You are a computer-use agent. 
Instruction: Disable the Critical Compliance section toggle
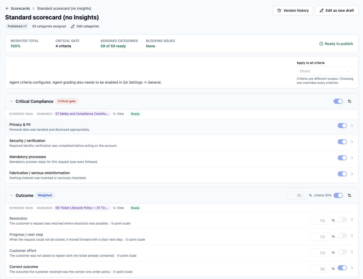(338, 101)
